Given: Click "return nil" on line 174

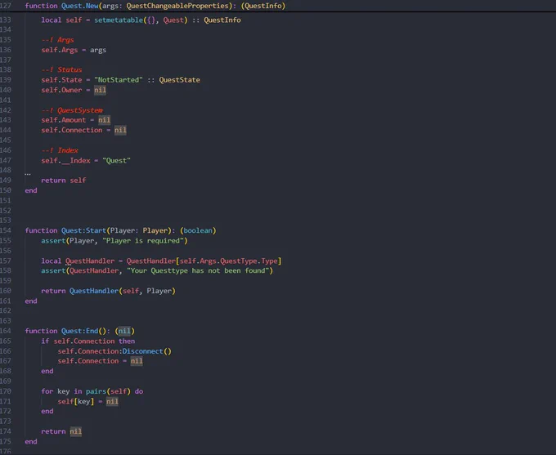Looking at the screenshot, I should pos(61,431).
